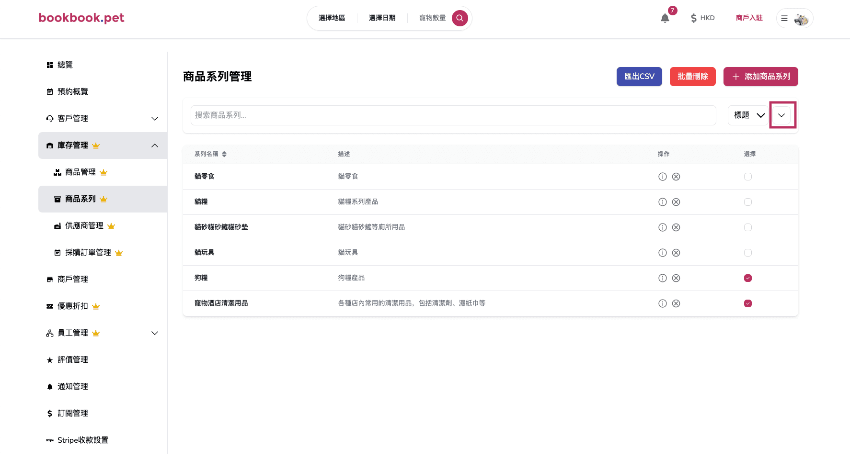The image size is (850, 470).
Task: Open 選擇地區 region picker
Action: (x=332, y=18)
